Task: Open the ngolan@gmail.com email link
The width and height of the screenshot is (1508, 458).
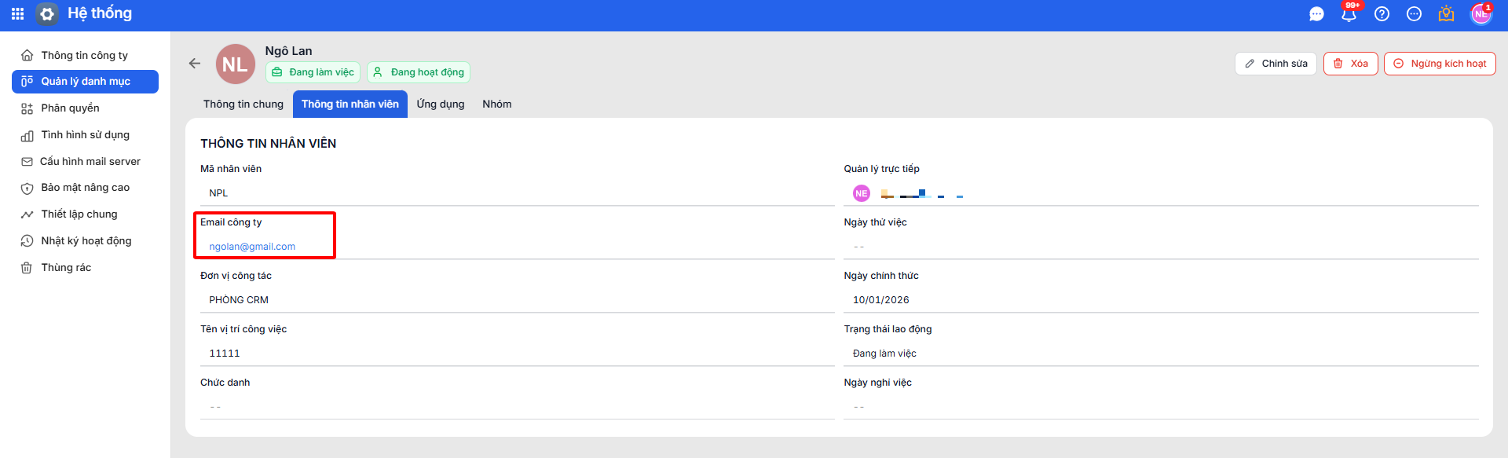Action: coord(252,247)
